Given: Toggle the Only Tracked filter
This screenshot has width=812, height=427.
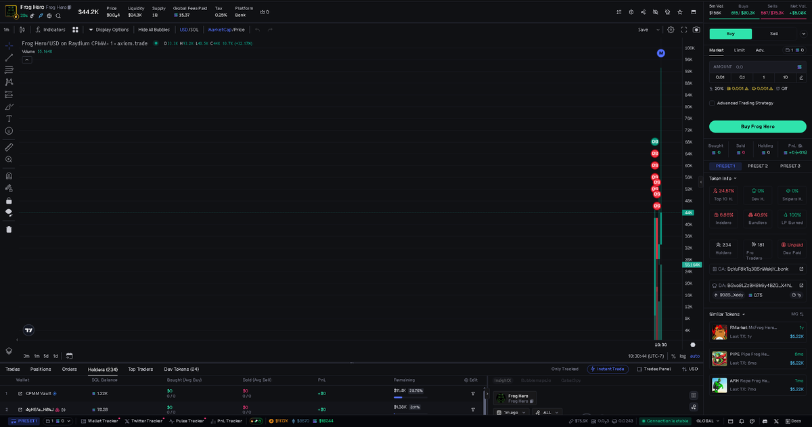Looking at the screenshot, I should point(565,369).
